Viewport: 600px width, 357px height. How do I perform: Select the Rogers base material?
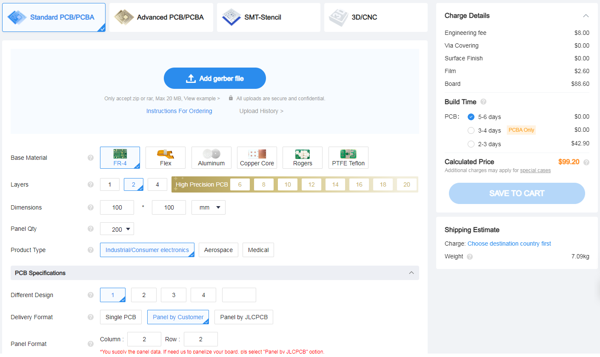click(x=302, y=158)
